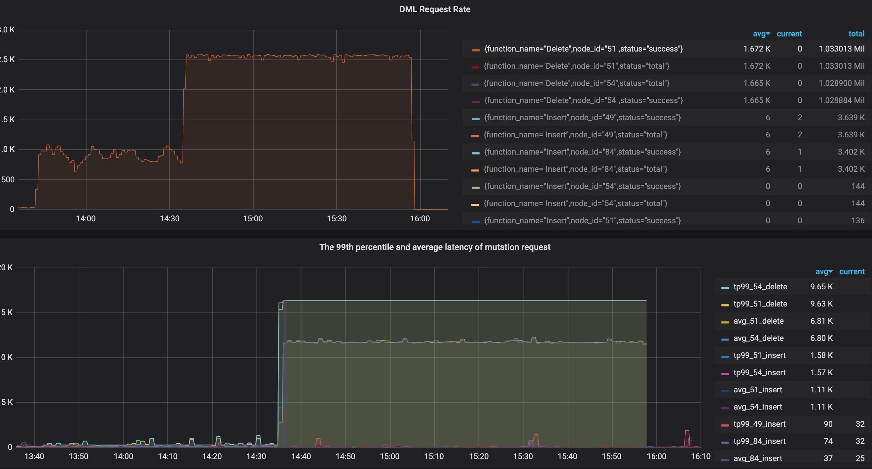Screen dimensions: 872x469
Task: Click the purple color marker for avg_84_insert
Action: click(725, 458)
